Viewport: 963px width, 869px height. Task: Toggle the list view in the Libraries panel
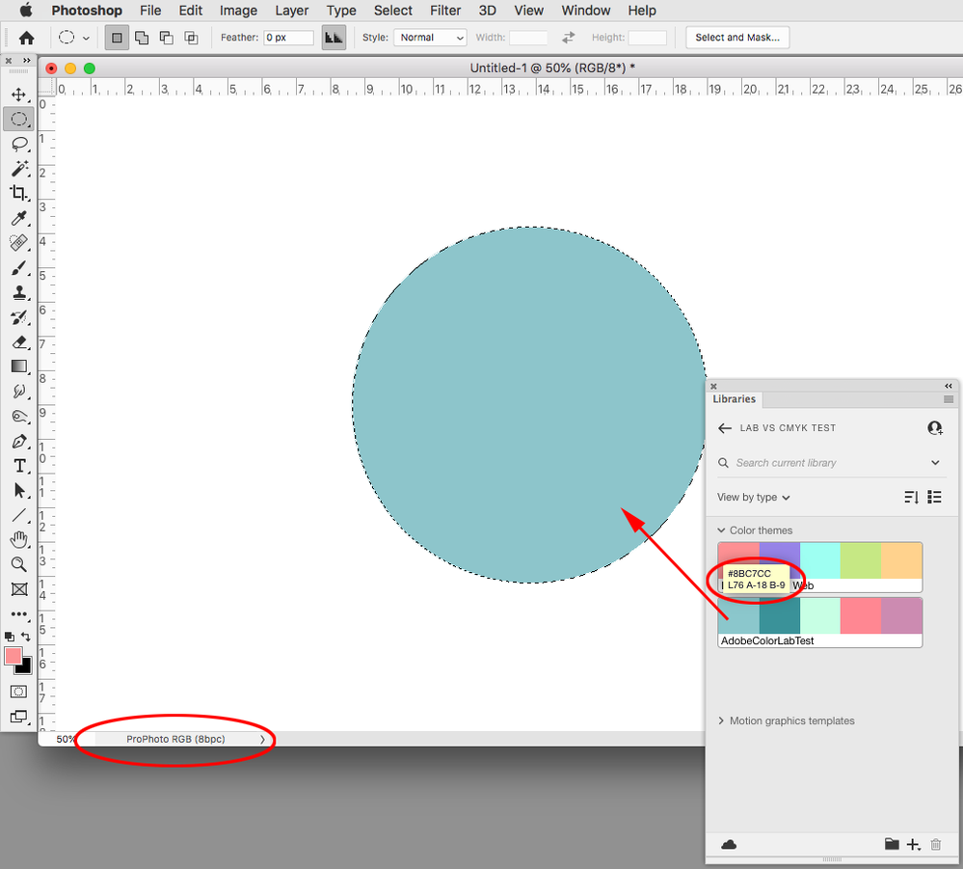(933, 497)
